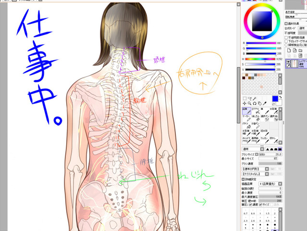Screen dimensions: 307x231
Task: Adjust the H hue slider
Action: click(260, 59)
